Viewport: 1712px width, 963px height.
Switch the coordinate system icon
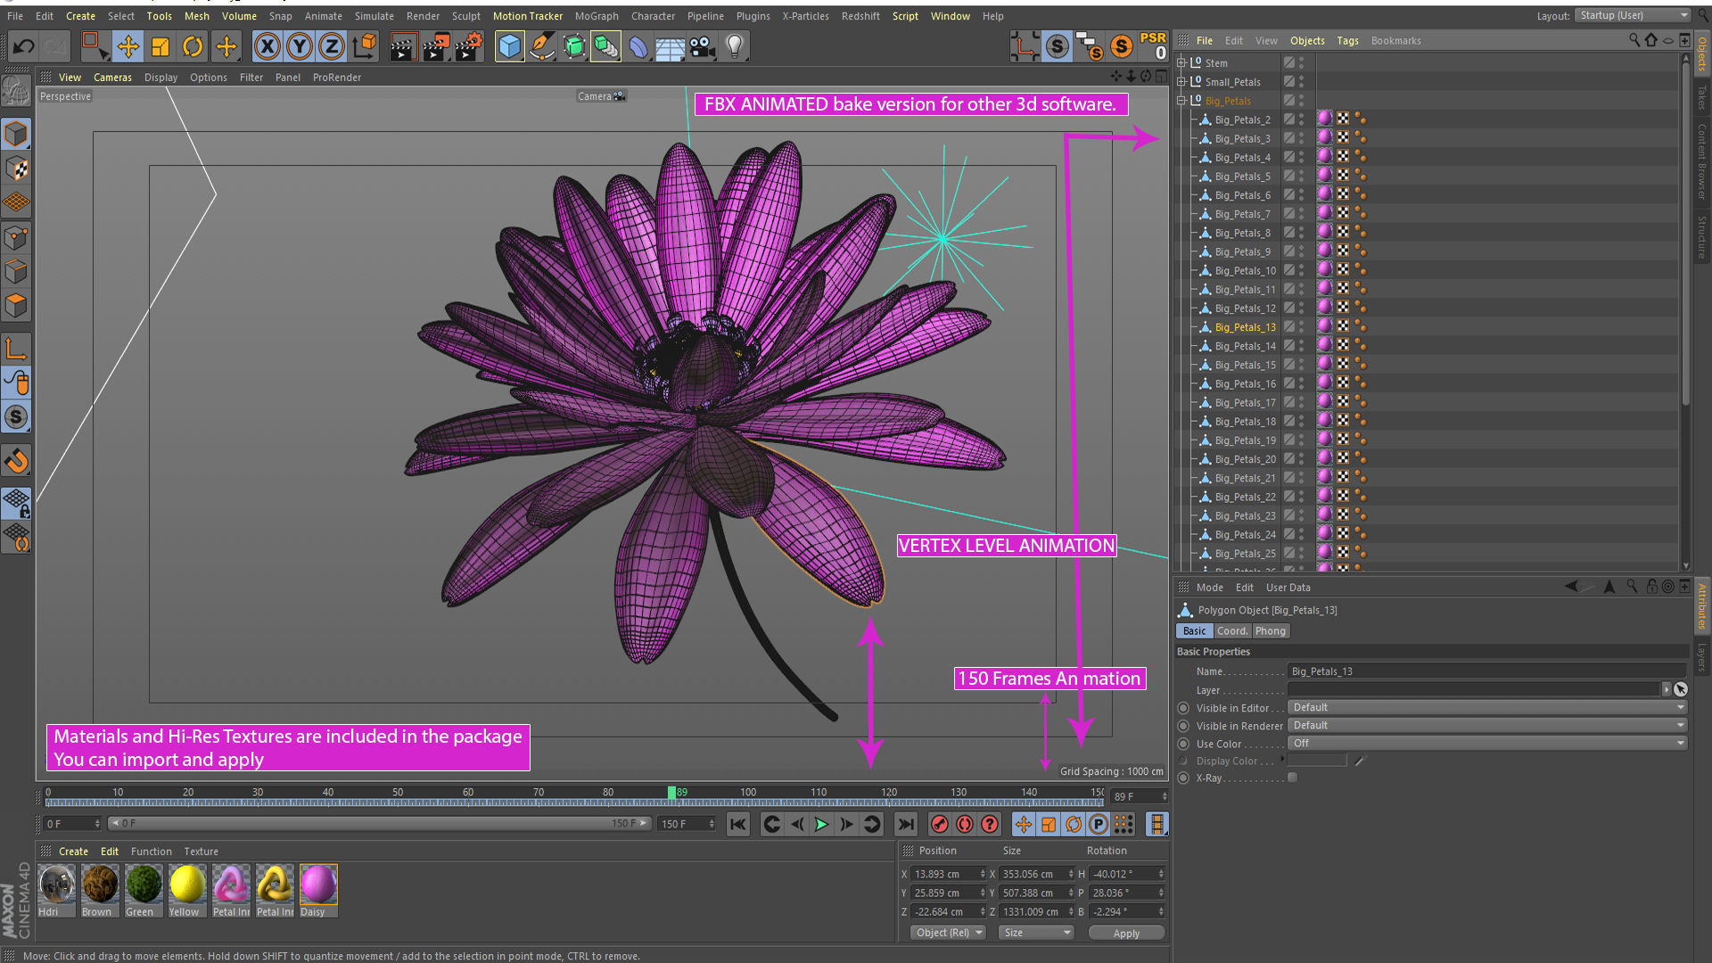(x=364, y=46)
